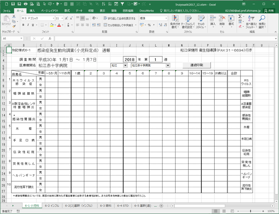The width and height of the screenshot is (279, 214).
Task: Switch to the ページ レイアウト ribbon tab
Action: tap(50, 11)
